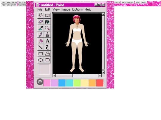Choose the Polygon shape tool

[x=47, y=54]
